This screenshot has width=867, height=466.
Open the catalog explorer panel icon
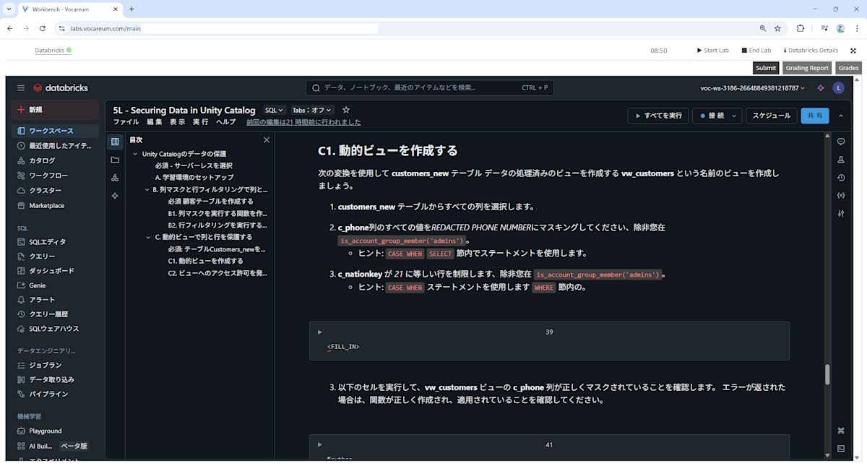point(115,178)
